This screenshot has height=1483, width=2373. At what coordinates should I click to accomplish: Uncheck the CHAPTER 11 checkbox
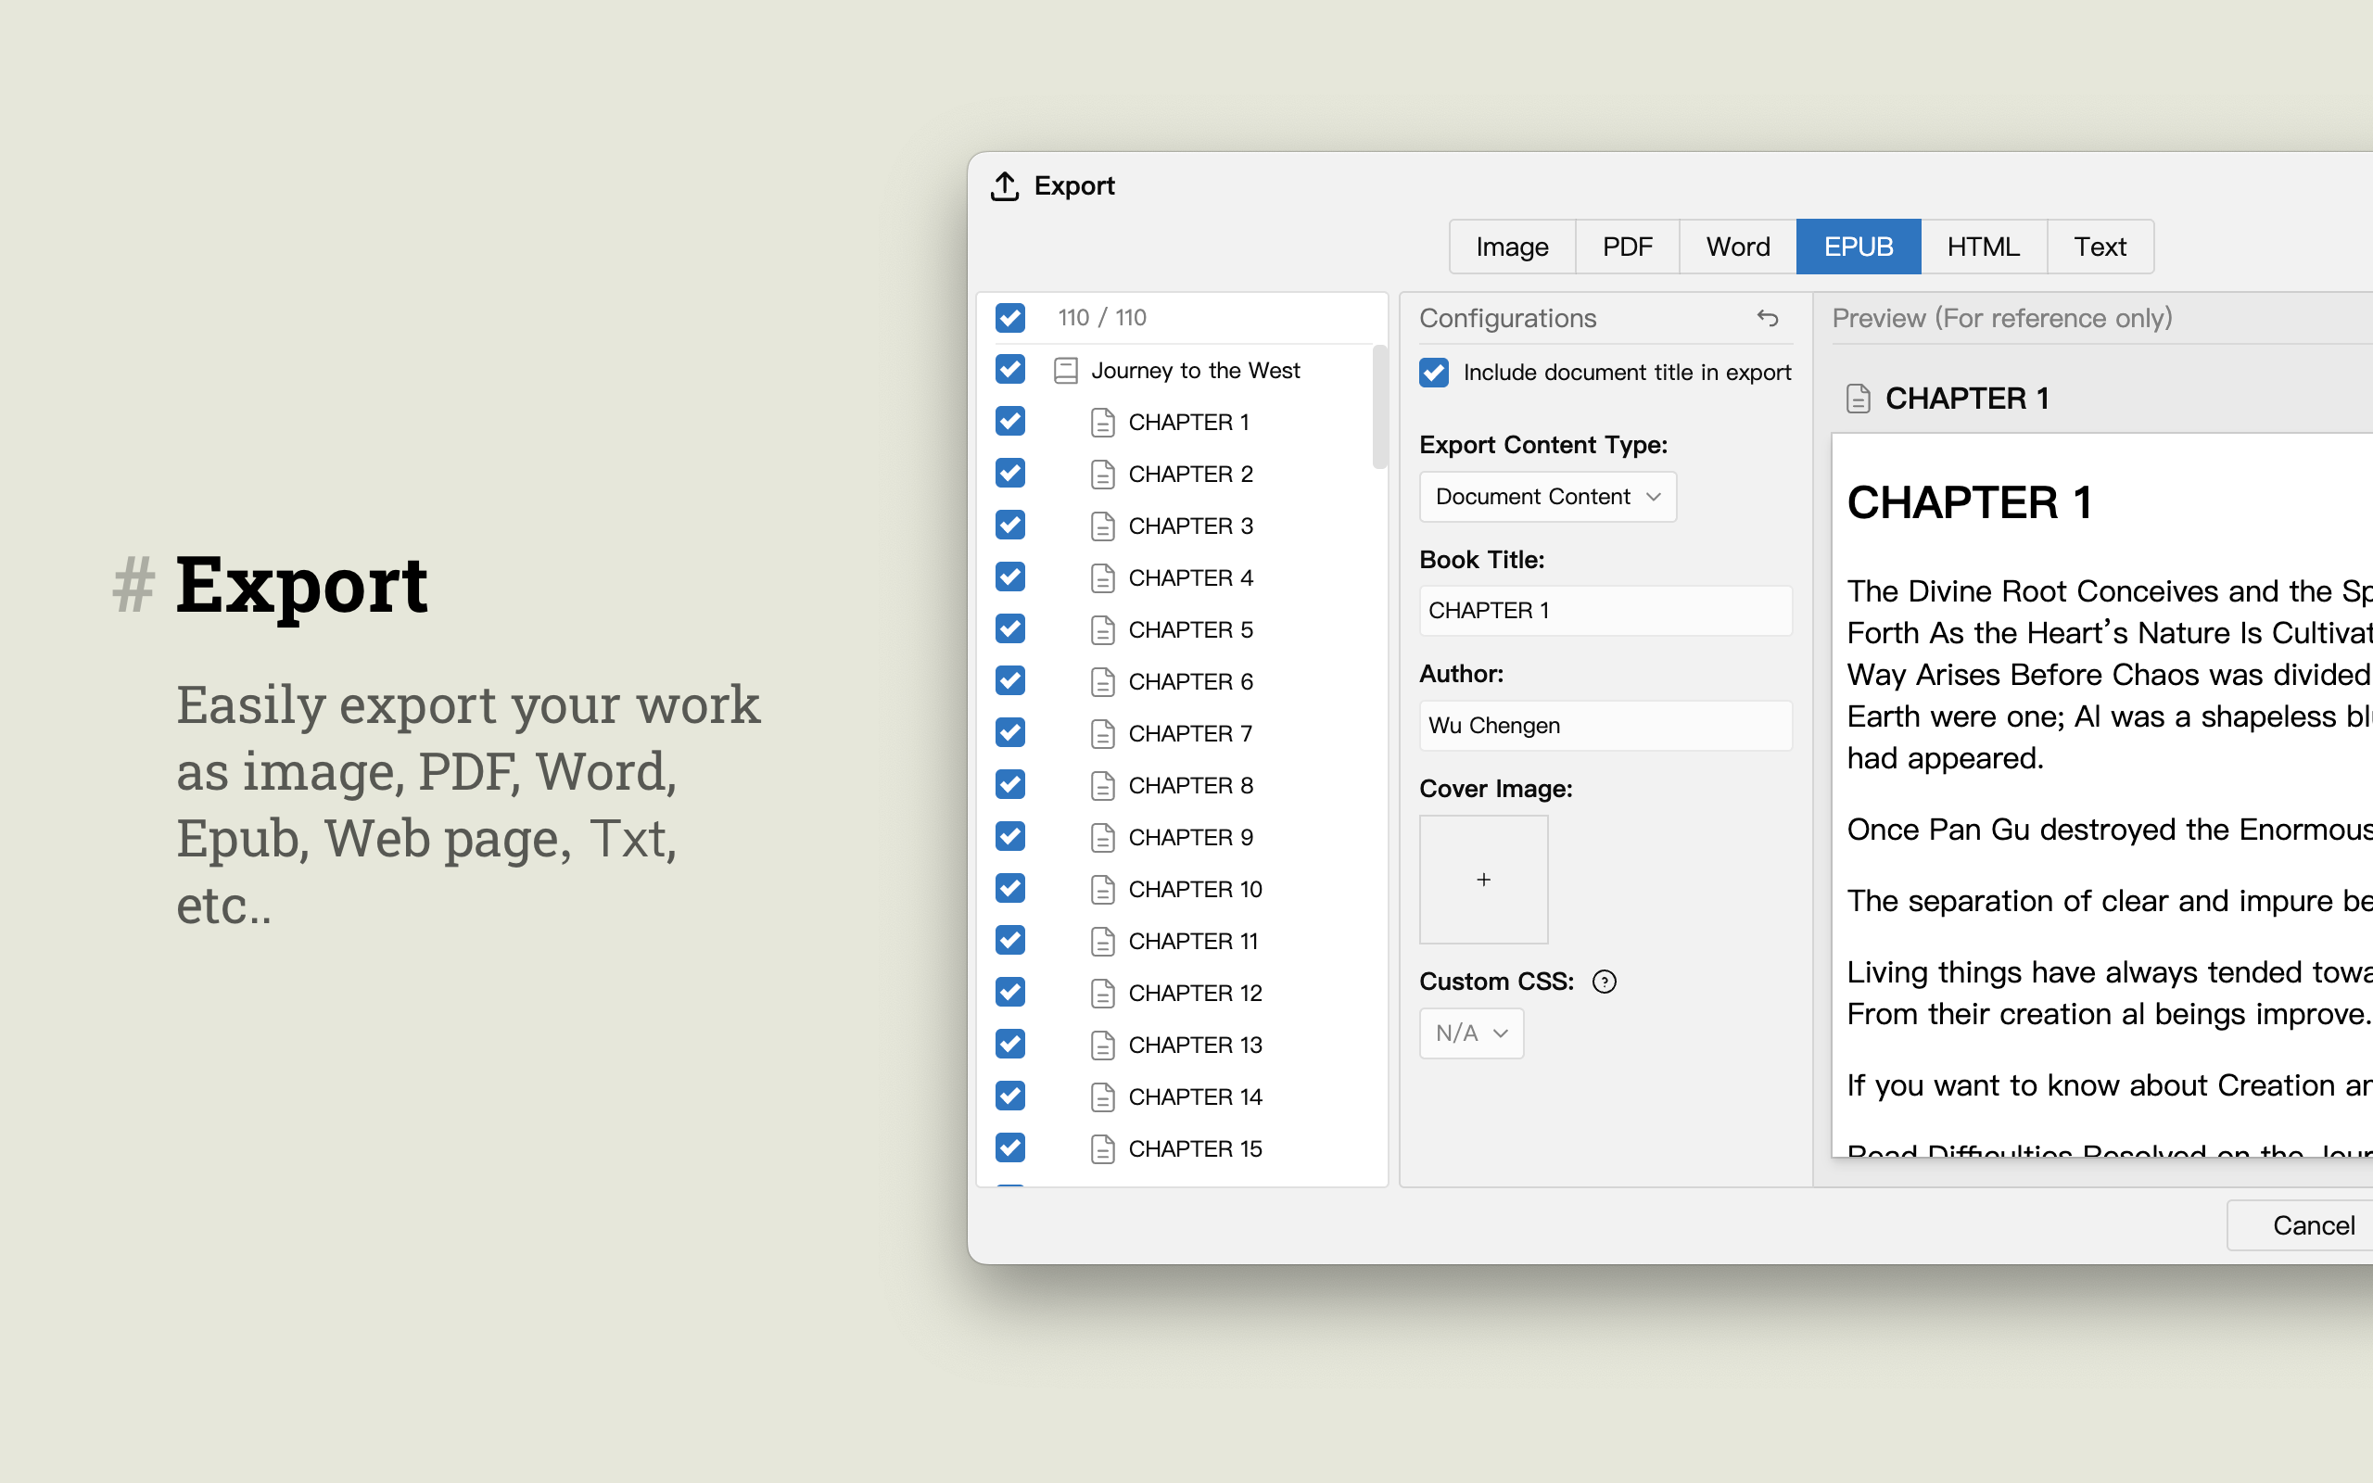pos(1010,942)
